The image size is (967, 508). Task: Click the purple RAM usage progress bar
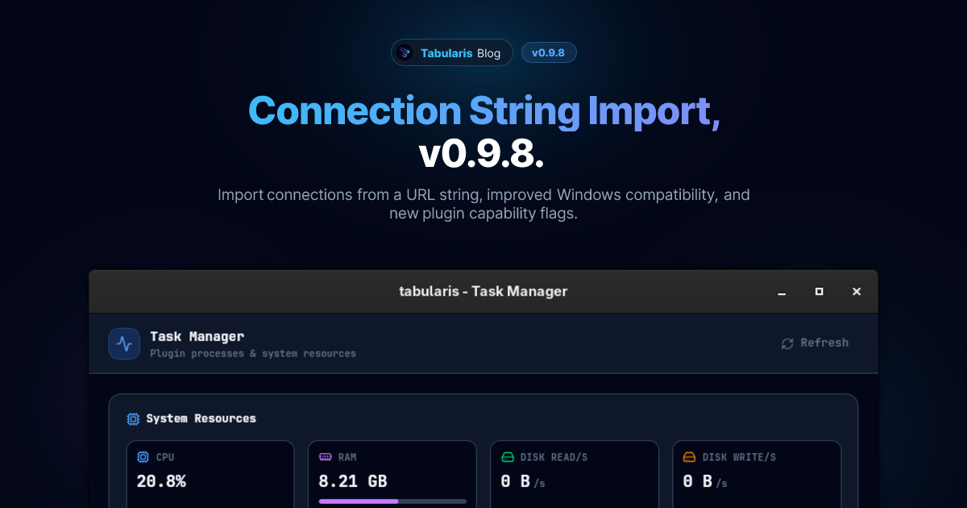pos(392,501)
